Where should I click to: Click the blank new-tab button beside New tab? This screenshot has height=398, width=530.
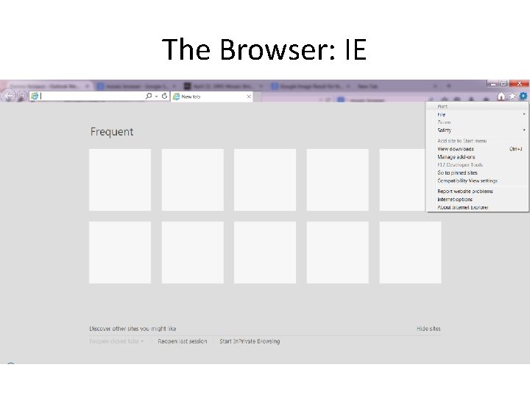coord(257,97)
